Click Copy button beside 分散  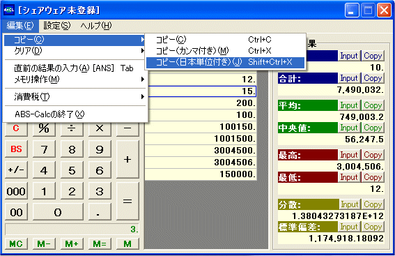tap(373, 204)
